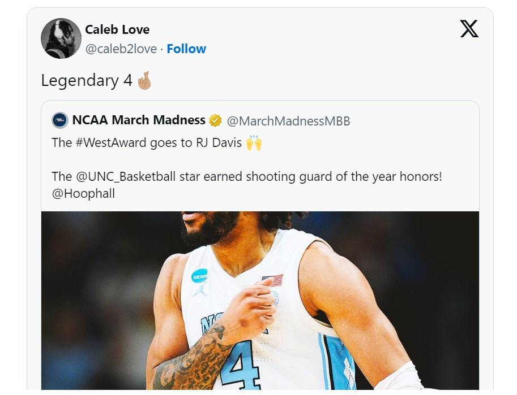Viewport: 517px width, 395px height.
Task: Click the crossed fingers emoji
Action: pyautogui.click(x=144, y=81)
